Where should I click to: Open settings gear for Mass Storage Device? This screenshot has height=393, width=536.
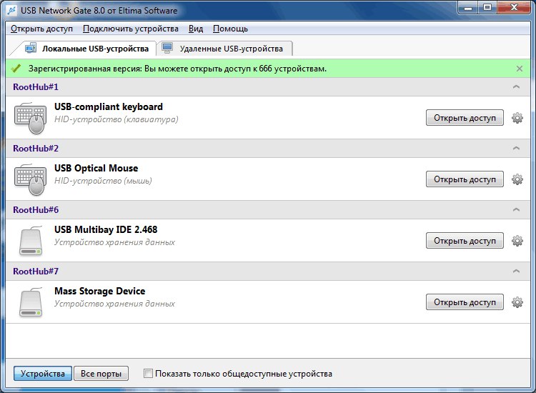517,302
